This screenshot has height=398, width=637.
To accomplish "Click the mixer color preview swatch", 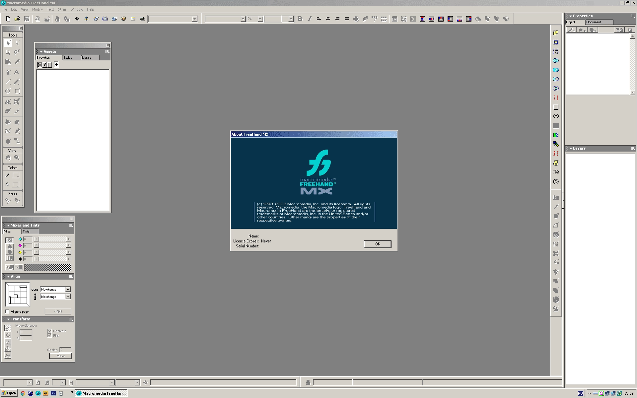I will (x=47, y=267).
